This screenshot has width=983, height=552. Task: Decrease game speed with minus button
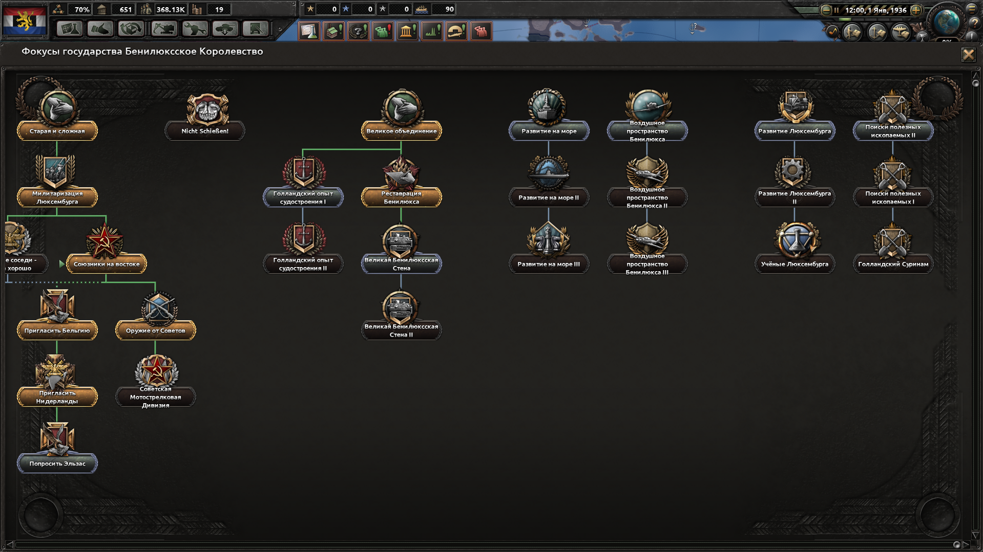click(x=825, y=10)
